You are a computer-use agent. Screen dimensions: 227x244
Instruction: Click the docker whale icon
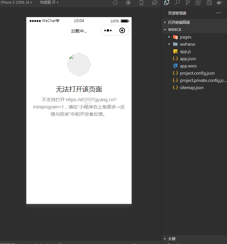219,3
